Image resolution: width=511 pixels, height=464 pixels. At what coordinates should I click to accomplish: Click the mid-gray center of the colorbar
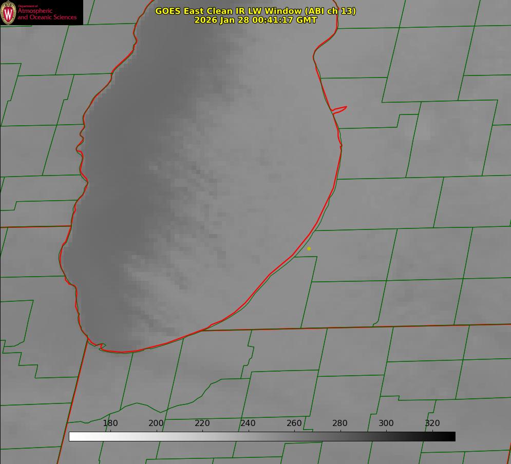click(x=262, y=436)
